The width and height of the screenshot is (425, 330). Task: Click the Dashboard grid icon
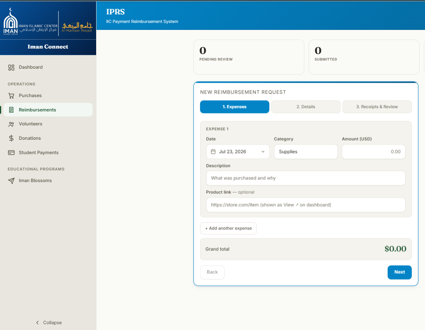pyautogui.click(x=11, y=68)
